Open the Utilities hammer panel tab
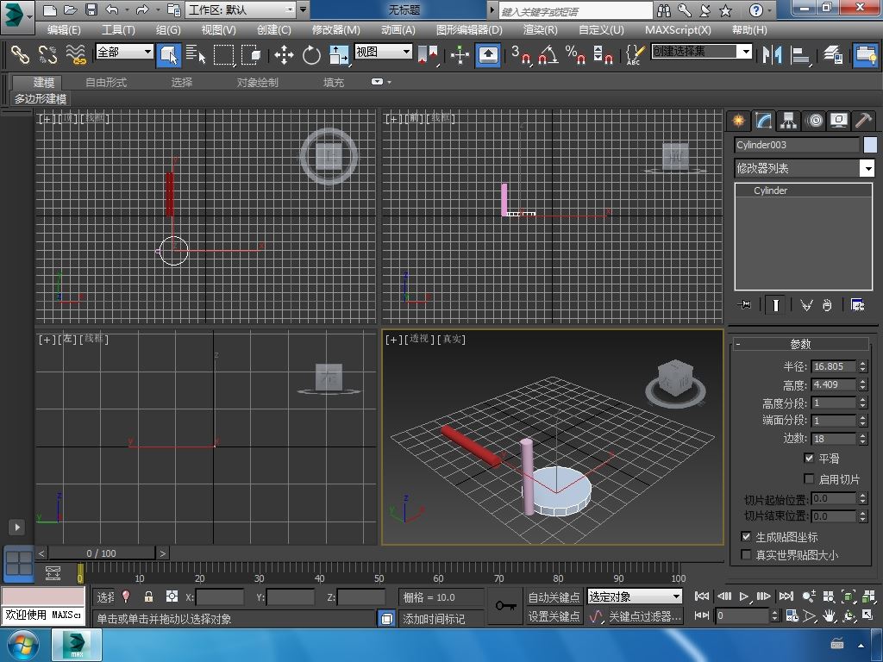 click(862, 121)
